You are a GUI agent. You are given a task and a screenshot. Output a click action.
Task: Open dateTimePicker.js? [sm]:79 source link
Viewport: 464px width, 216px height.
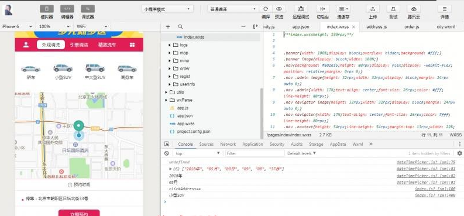click(x=426, y=162)
